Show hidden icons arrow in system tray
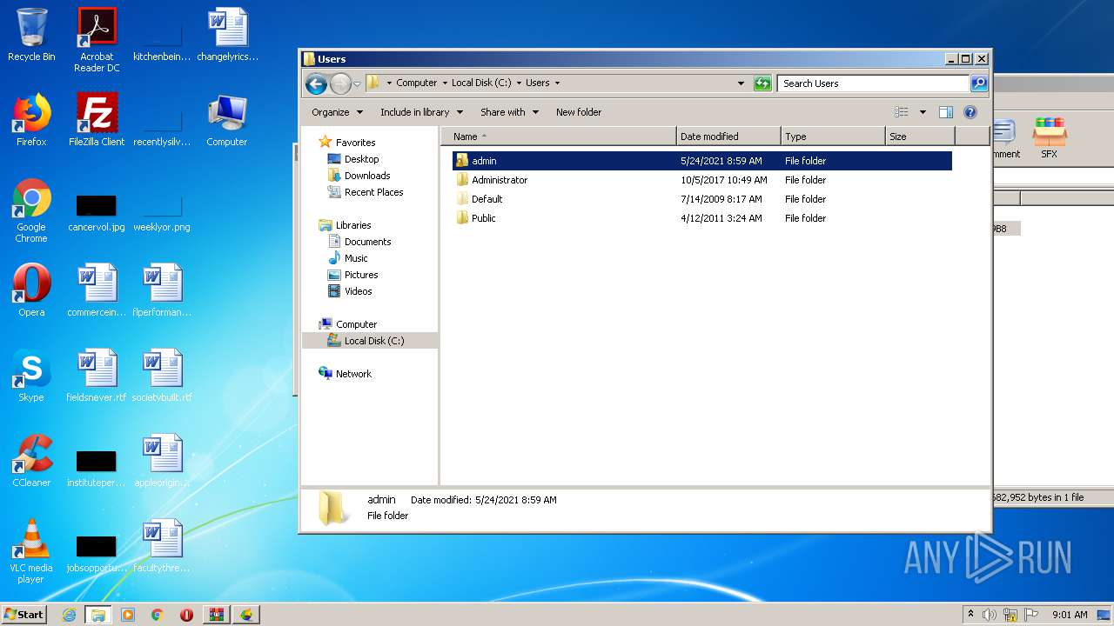This screenshot has width=1114, height=626. pyautogui.click(x=970, y=615)
